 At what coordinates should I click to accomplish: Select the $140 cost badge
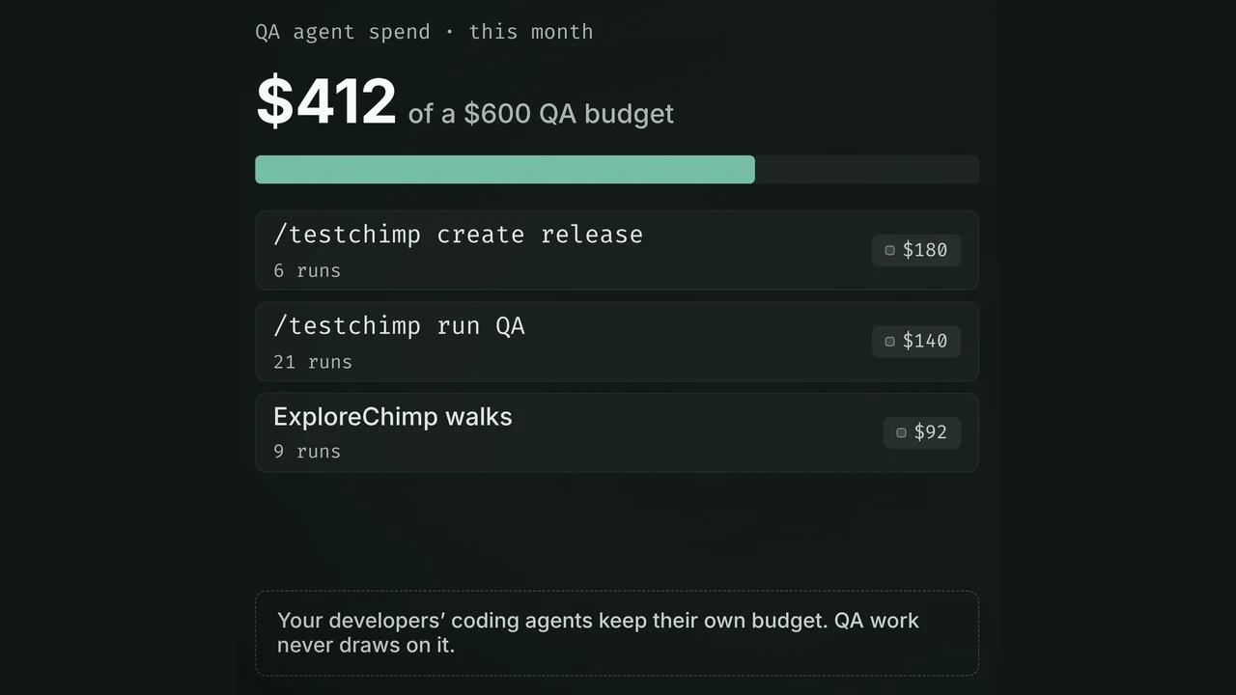coord(916,341)
